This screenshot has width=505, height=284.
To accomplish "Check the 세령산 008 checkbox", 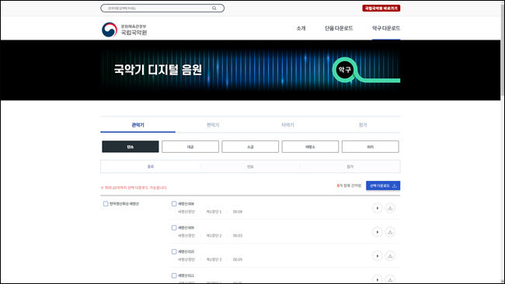I will 174,203.
